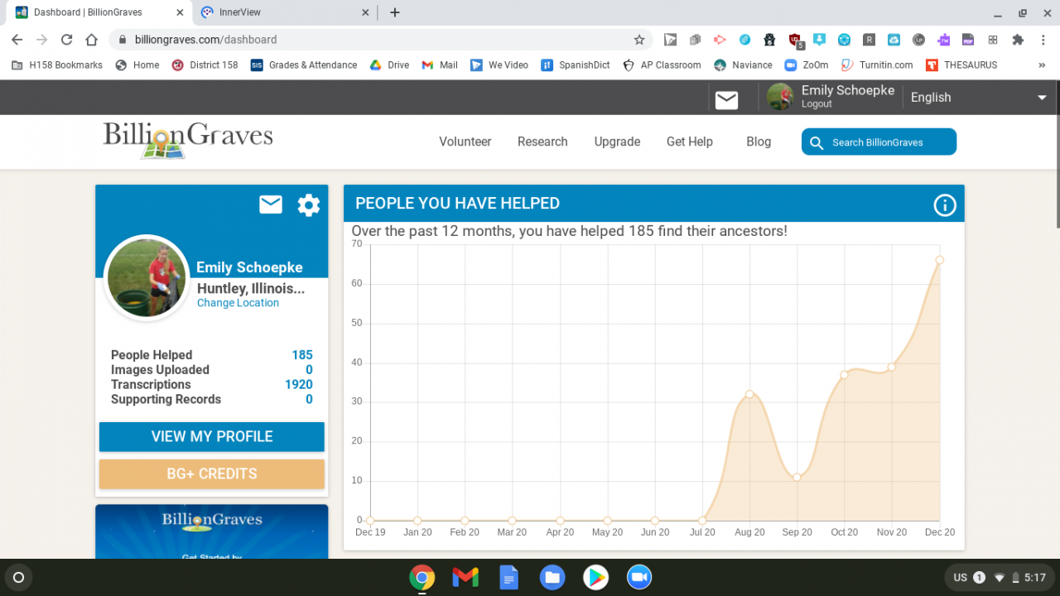Viewport: 1060px width, 596px height.
Task: Open Google Docs from the shelf
Action: pyautogui.click(x=508, y=577)
